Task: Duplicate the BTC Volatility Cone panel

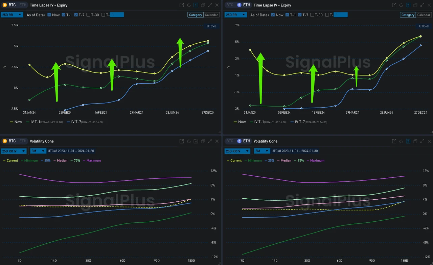Action: (203, 141)
